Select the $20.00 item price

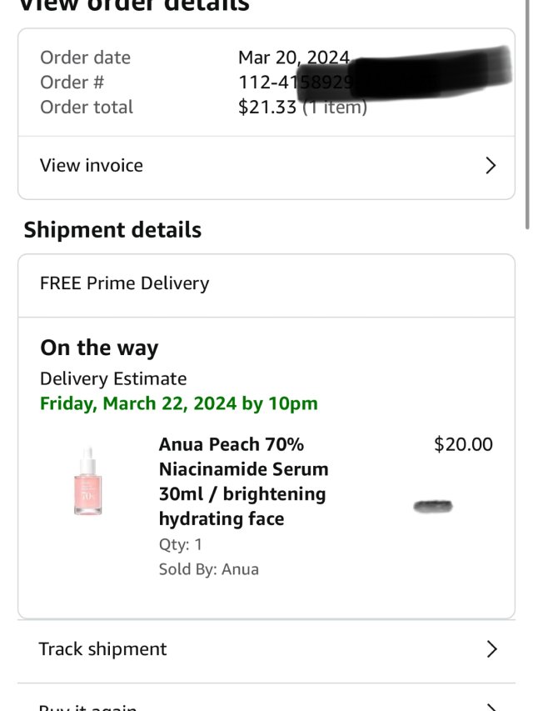coord(463,444)
